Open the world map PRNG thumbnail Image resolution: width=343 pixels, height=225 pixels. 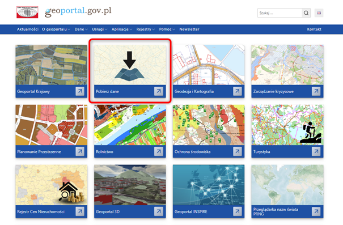[x=287, y=185]
